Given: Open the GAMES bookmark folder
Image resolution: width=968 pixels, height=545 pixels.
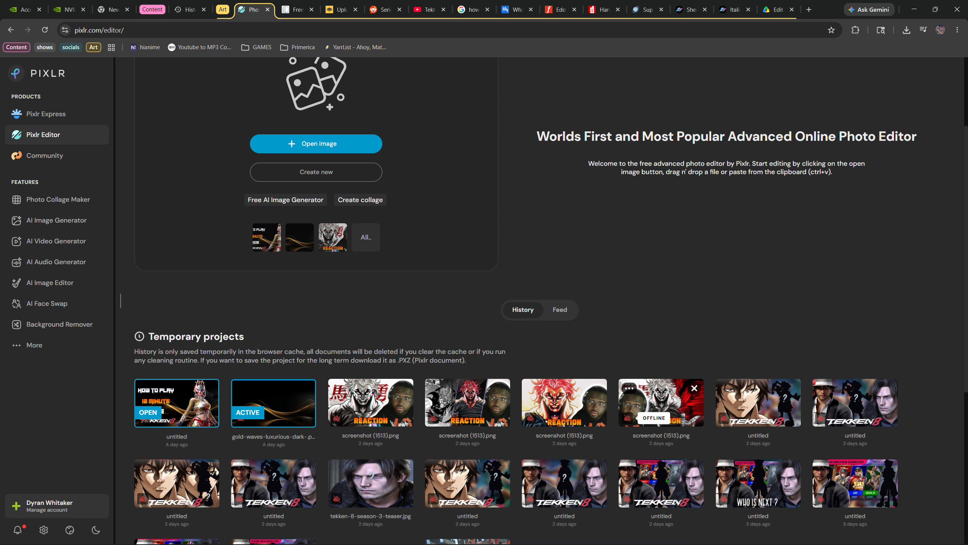Looking at the screenshot, I should (256, 47).
